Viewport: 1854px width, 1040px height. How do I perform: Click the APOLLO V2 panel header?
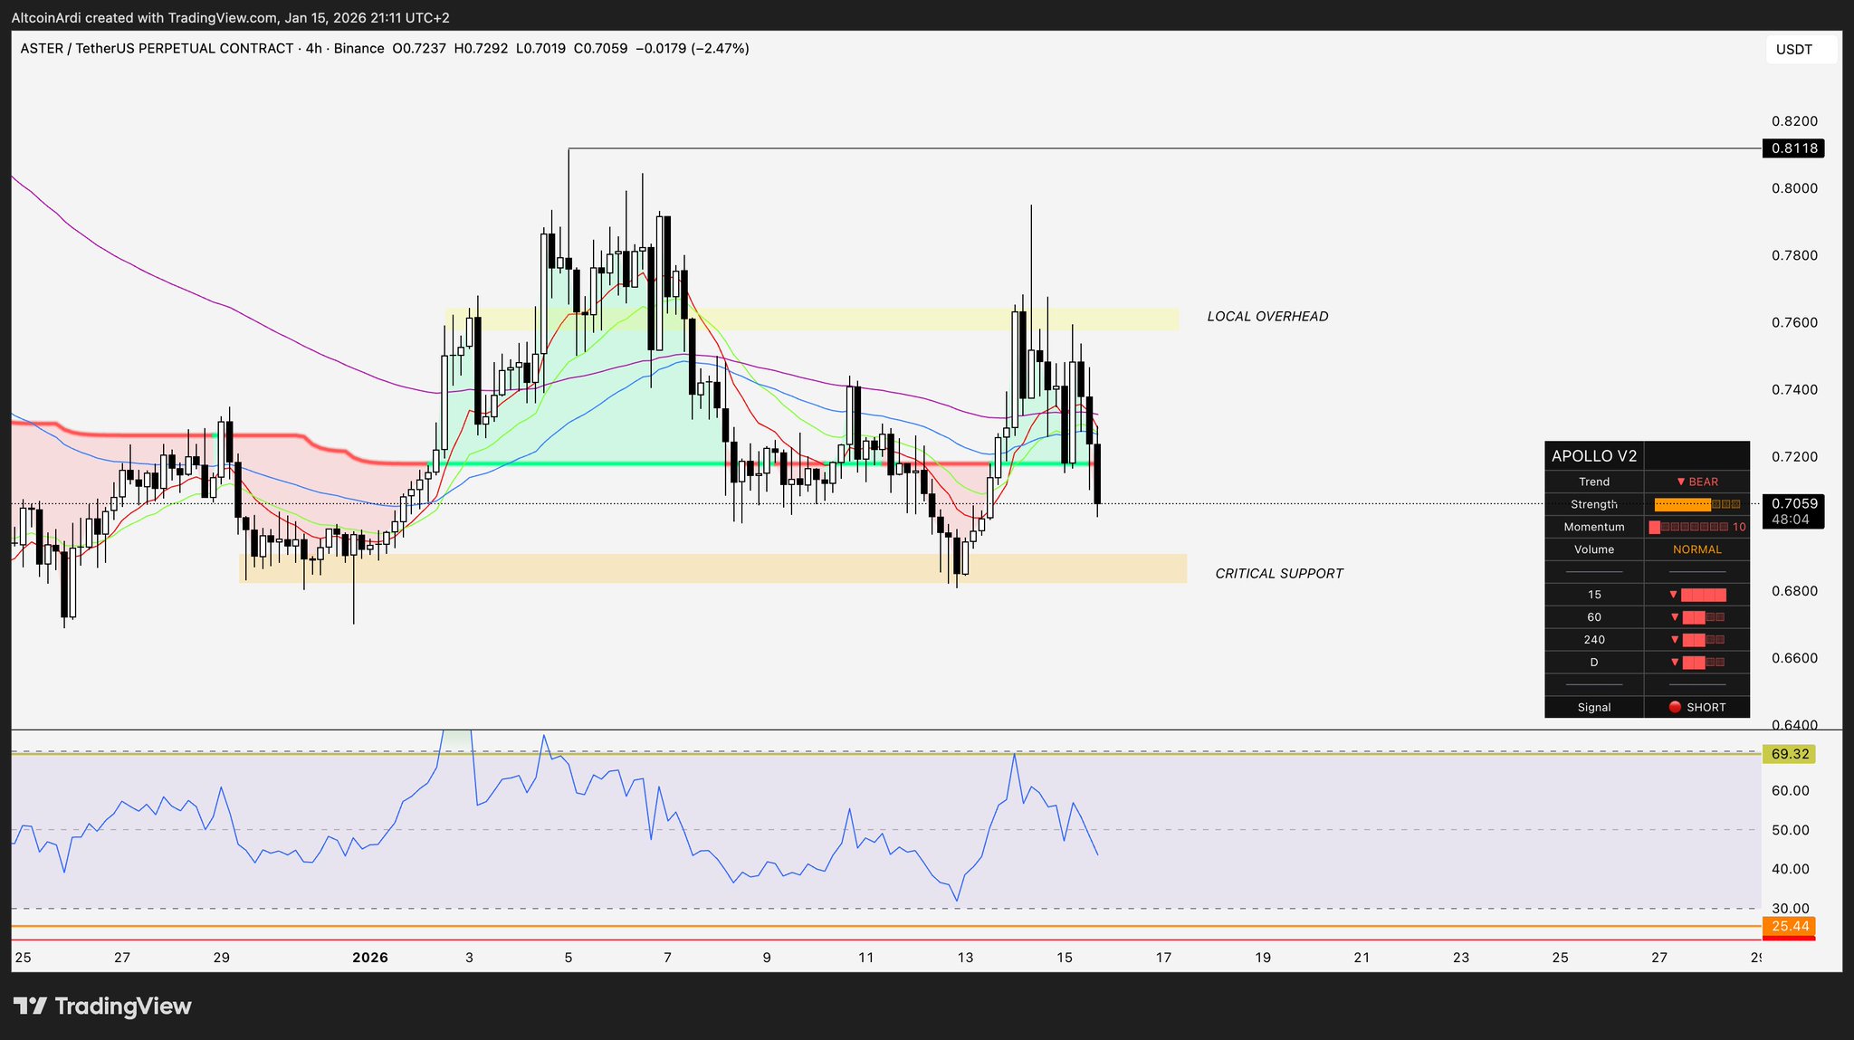[x=1593, y=456]
